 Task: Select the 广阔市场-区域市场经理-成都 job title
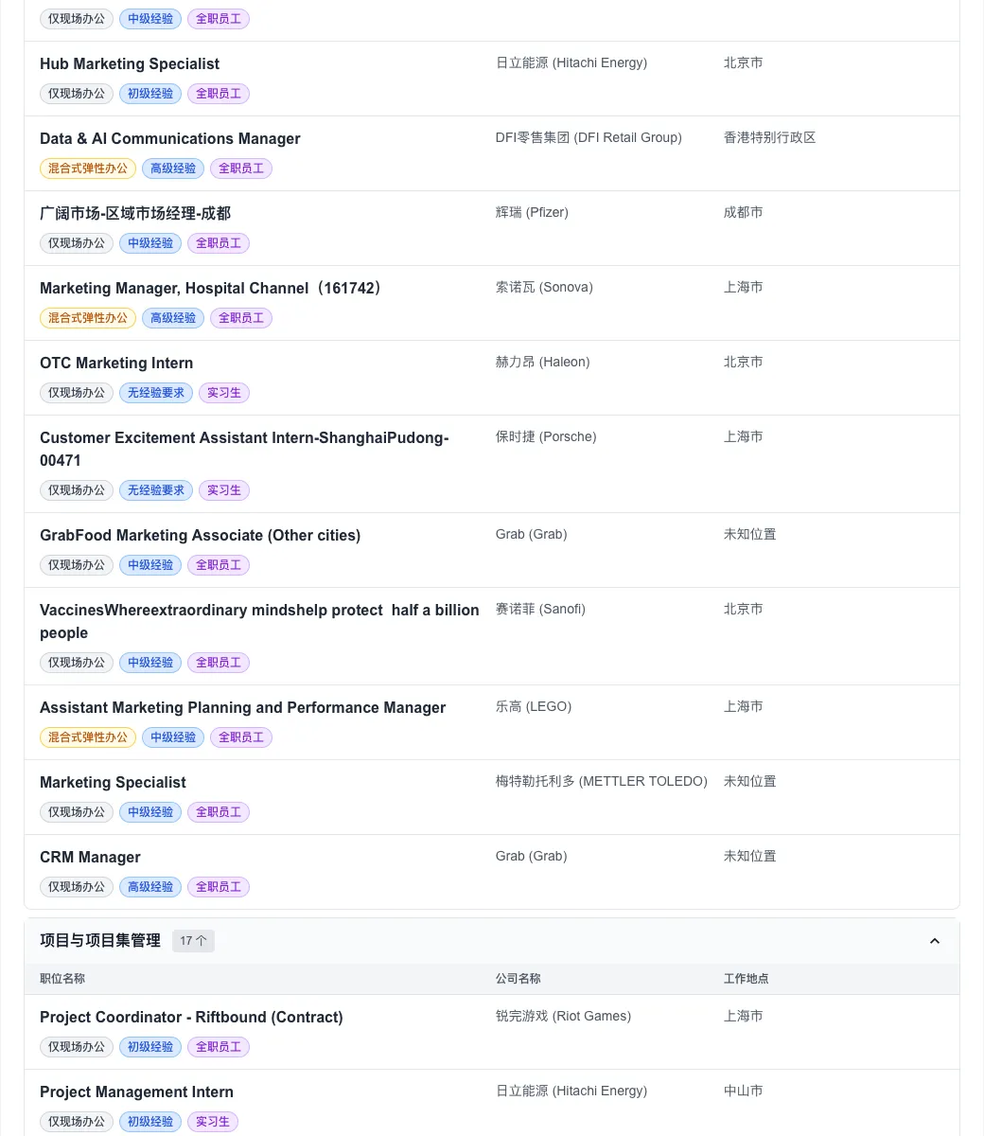click(x=135, y=213)
